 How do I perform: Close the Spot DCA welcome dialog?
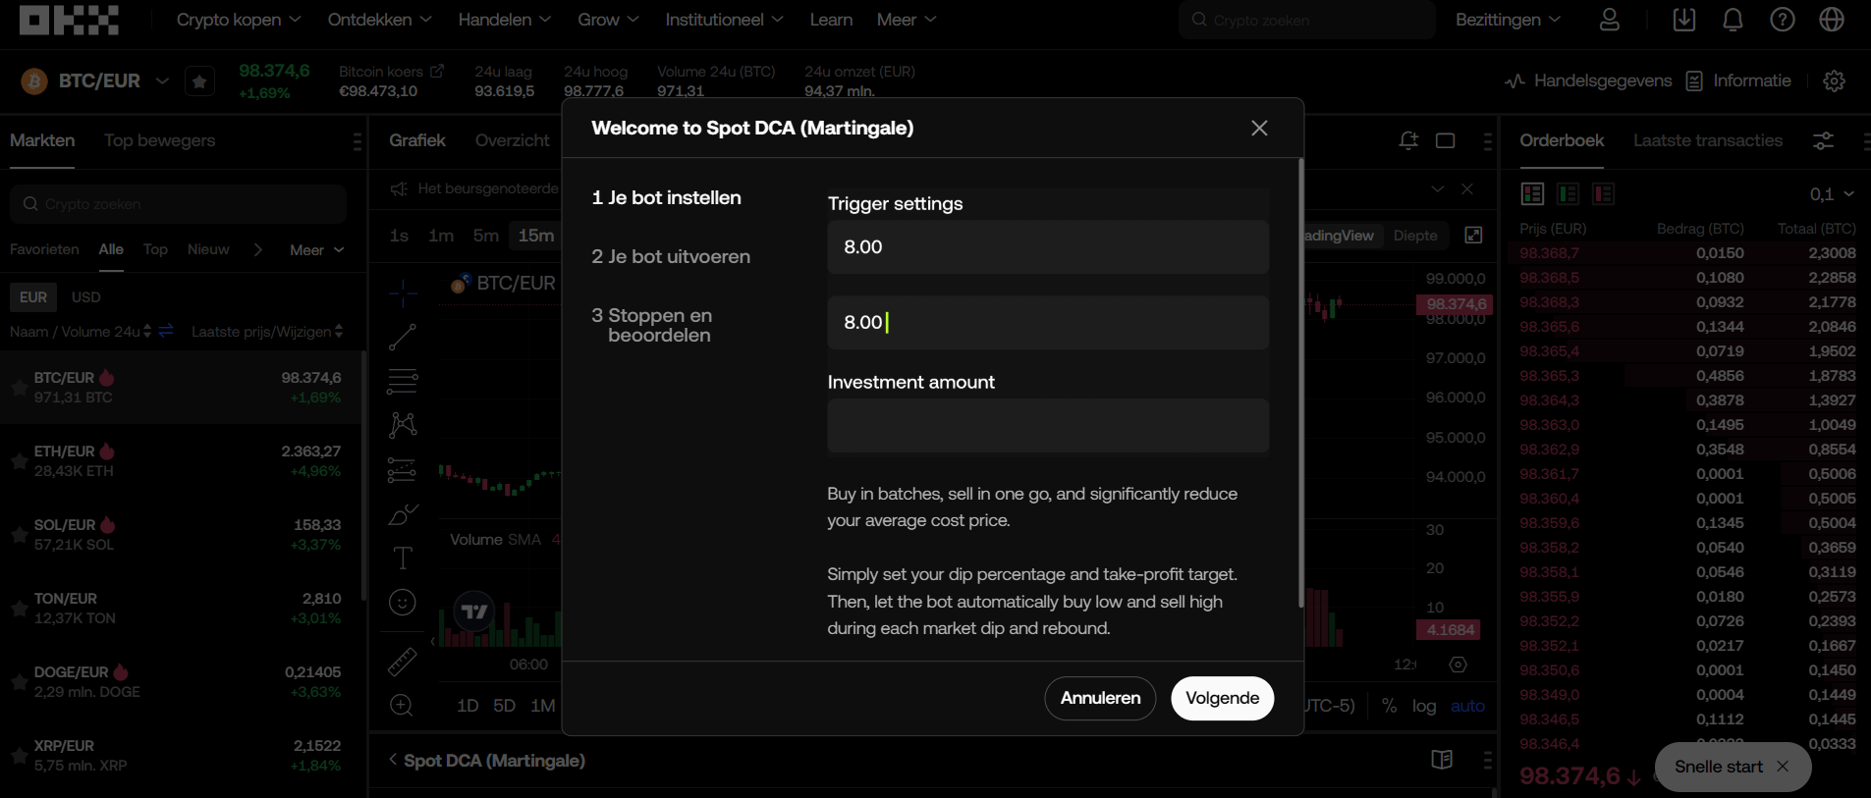click(1259, 128)
